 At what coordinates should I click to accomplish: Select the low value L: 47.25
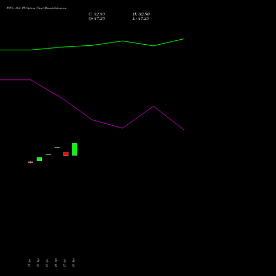point(141,19)
